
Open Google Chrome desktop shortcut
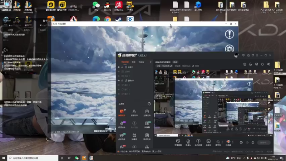(108, 19)
